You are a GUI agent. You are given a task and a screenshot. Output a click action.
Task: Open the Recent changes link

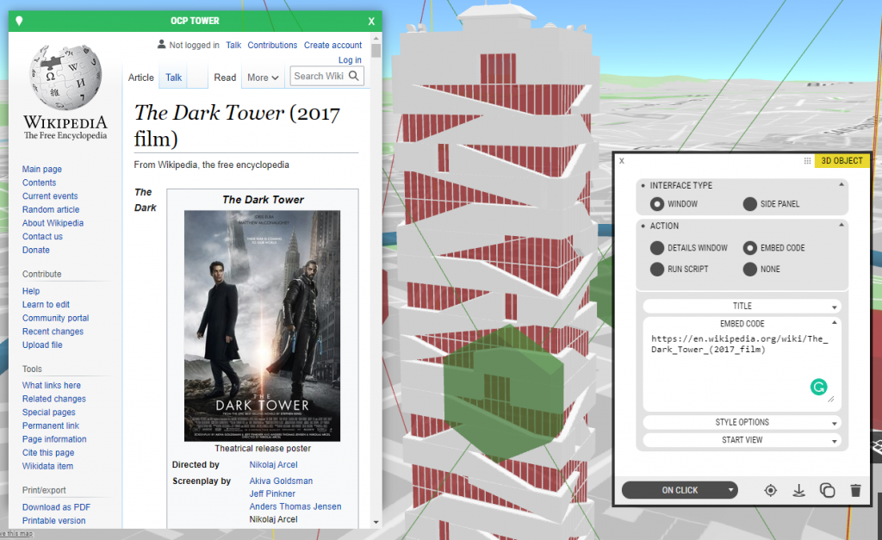pos(53,332)
